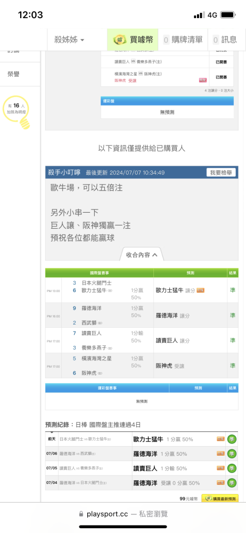Click the 購買最新預測 purchase button
Screen dimensions: 246x533
click(x=220, y=498)
